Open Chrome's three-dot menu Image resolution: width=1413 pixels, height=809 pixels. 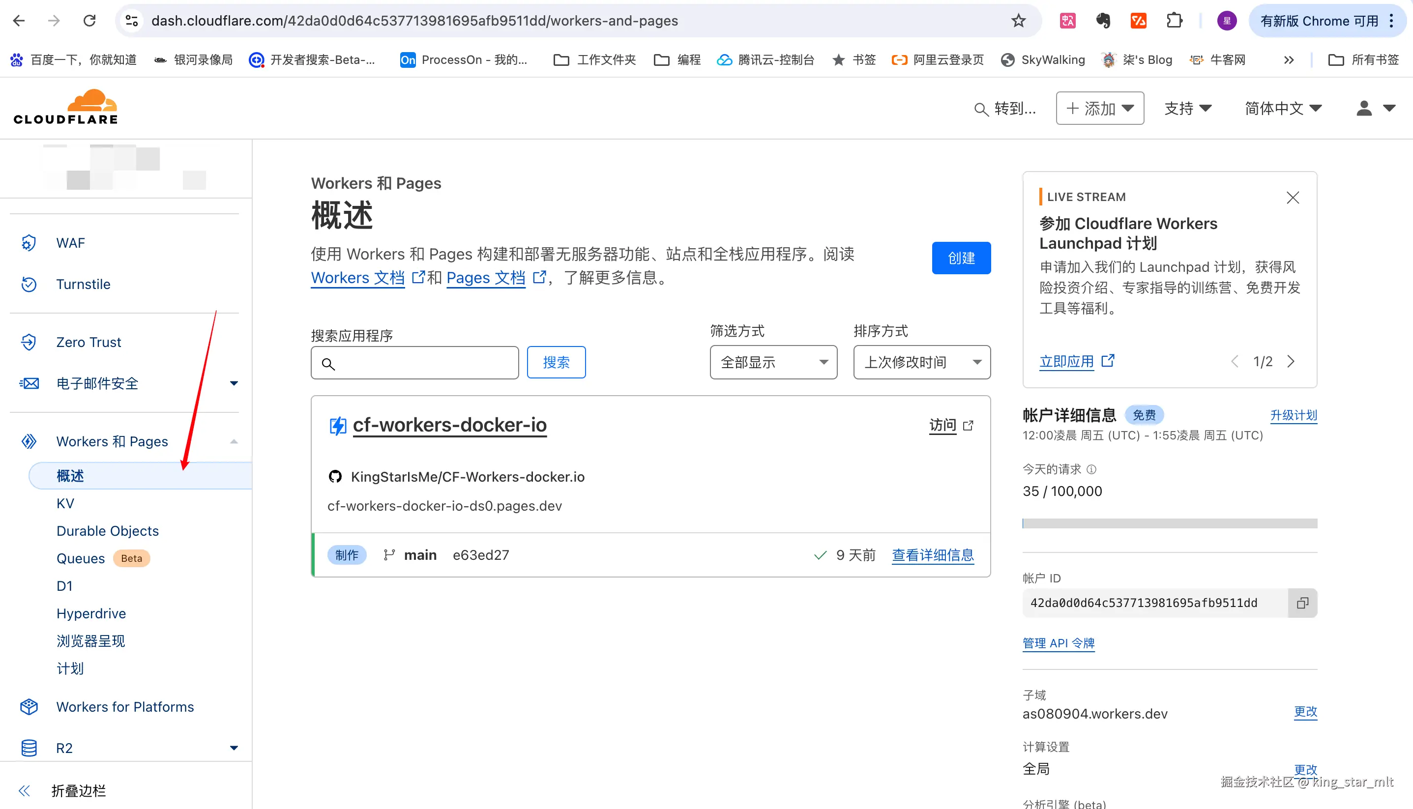1391,21
